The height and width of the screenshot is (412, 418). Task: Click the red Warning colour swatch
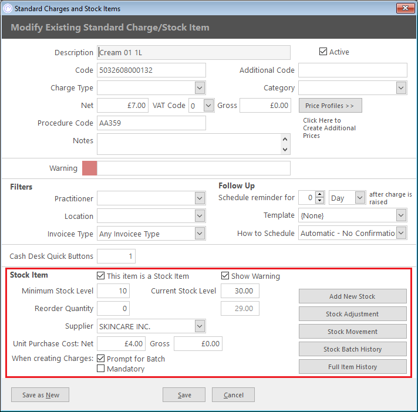click(90, 168)
